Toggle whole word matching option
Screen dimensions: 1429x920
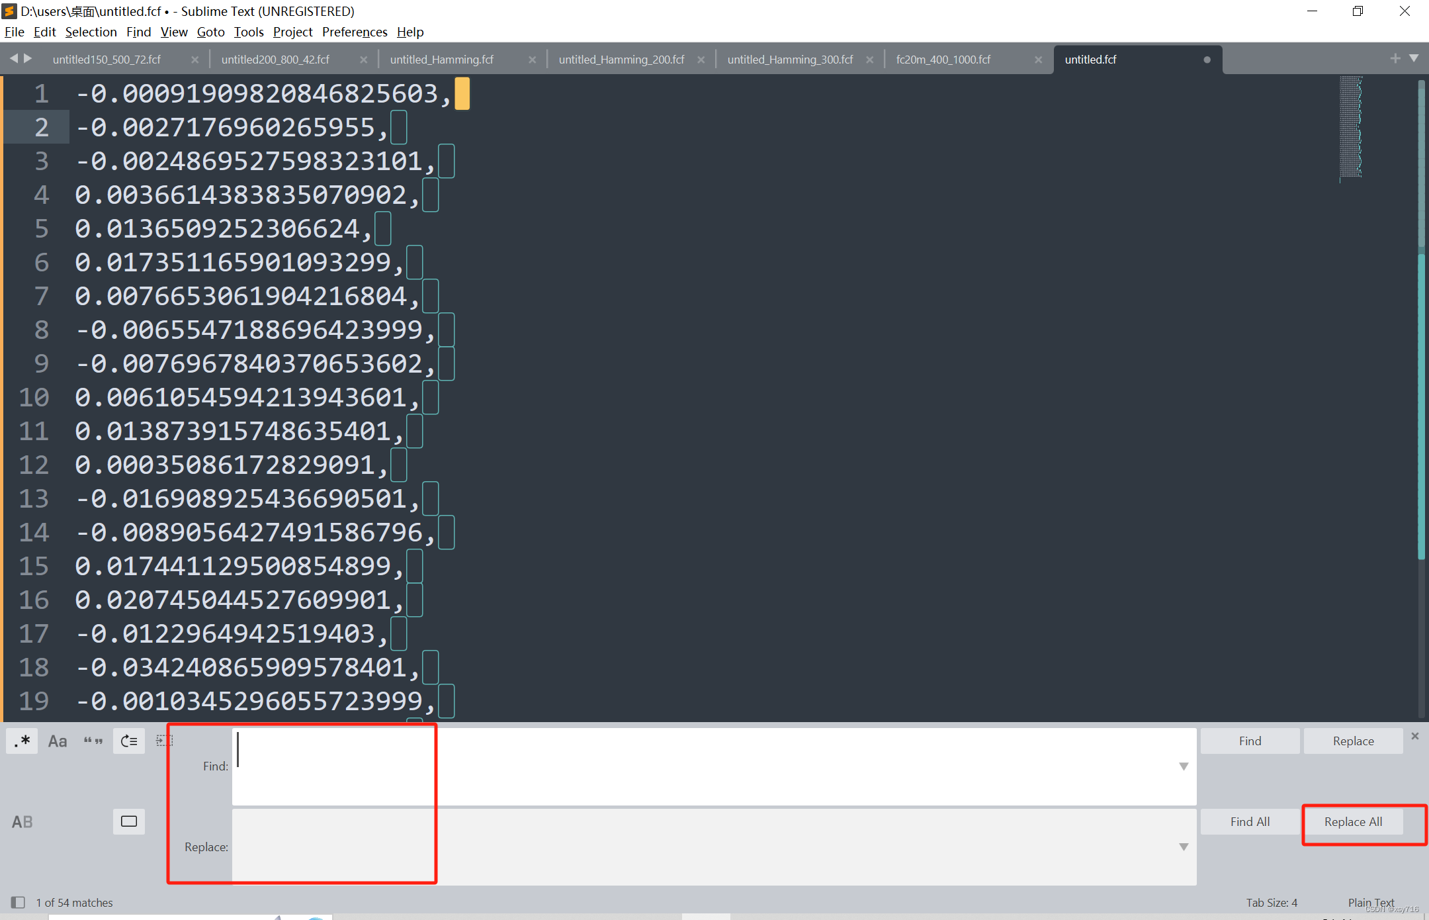coord(93,741)
